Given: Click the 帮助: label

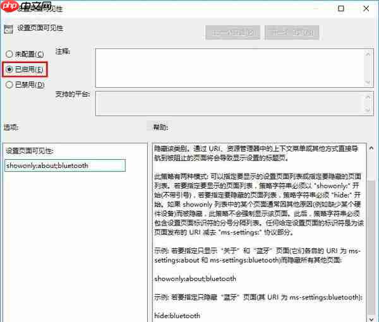Looking at the screenshot, I should (x=160, y=128).
